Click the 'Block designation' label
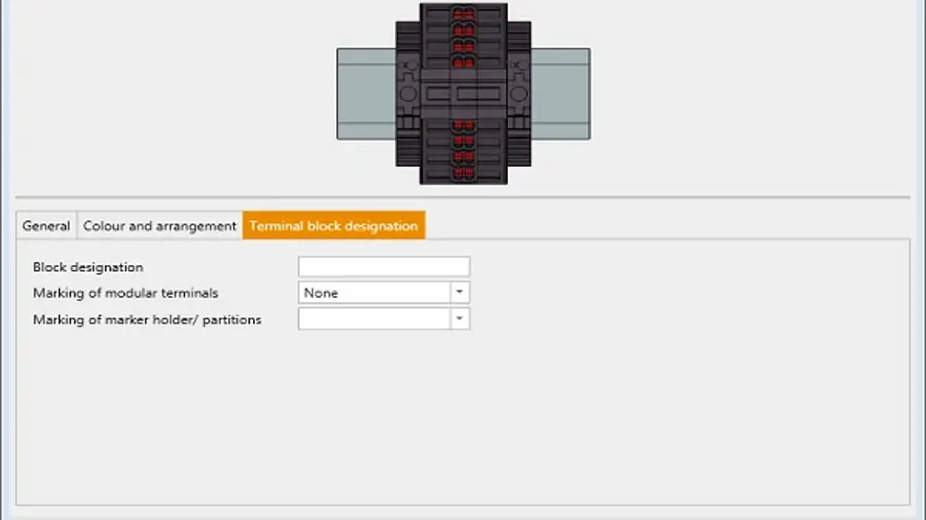The width and height of the screenshot is (926, 520). click(x=88, y=267)
